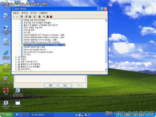The width and height of the screenshot is (156, 117).
Task: Open the 동작(A) menu
Action: 25,13
